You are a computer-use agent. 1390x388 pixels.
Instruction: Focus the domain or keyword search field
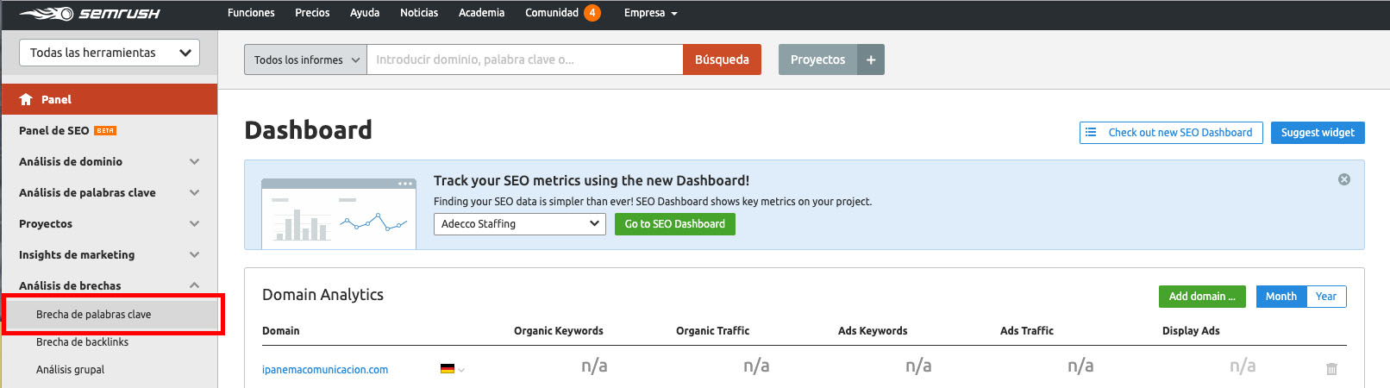click(525, 59)
